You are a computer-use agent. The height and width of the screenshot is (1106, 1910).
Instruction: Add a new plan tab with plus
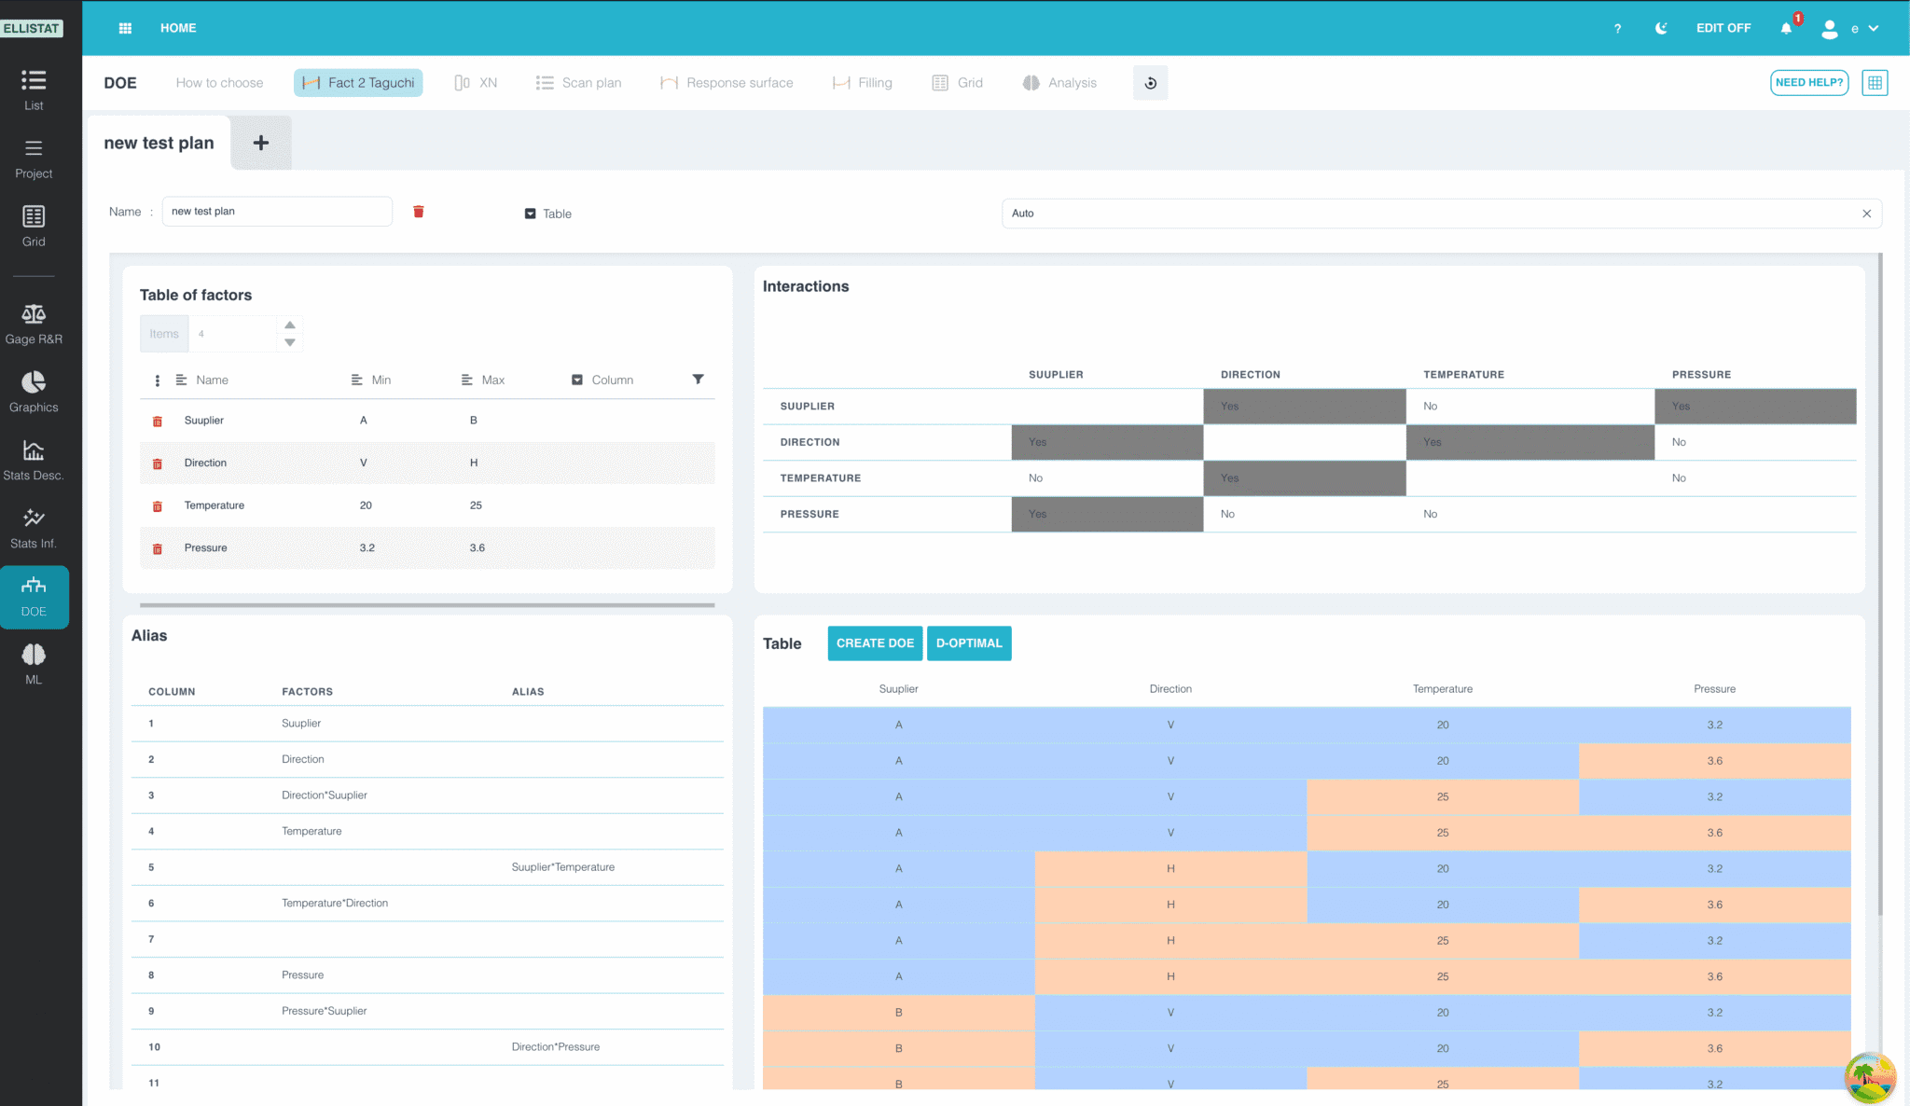click(261, 143)
